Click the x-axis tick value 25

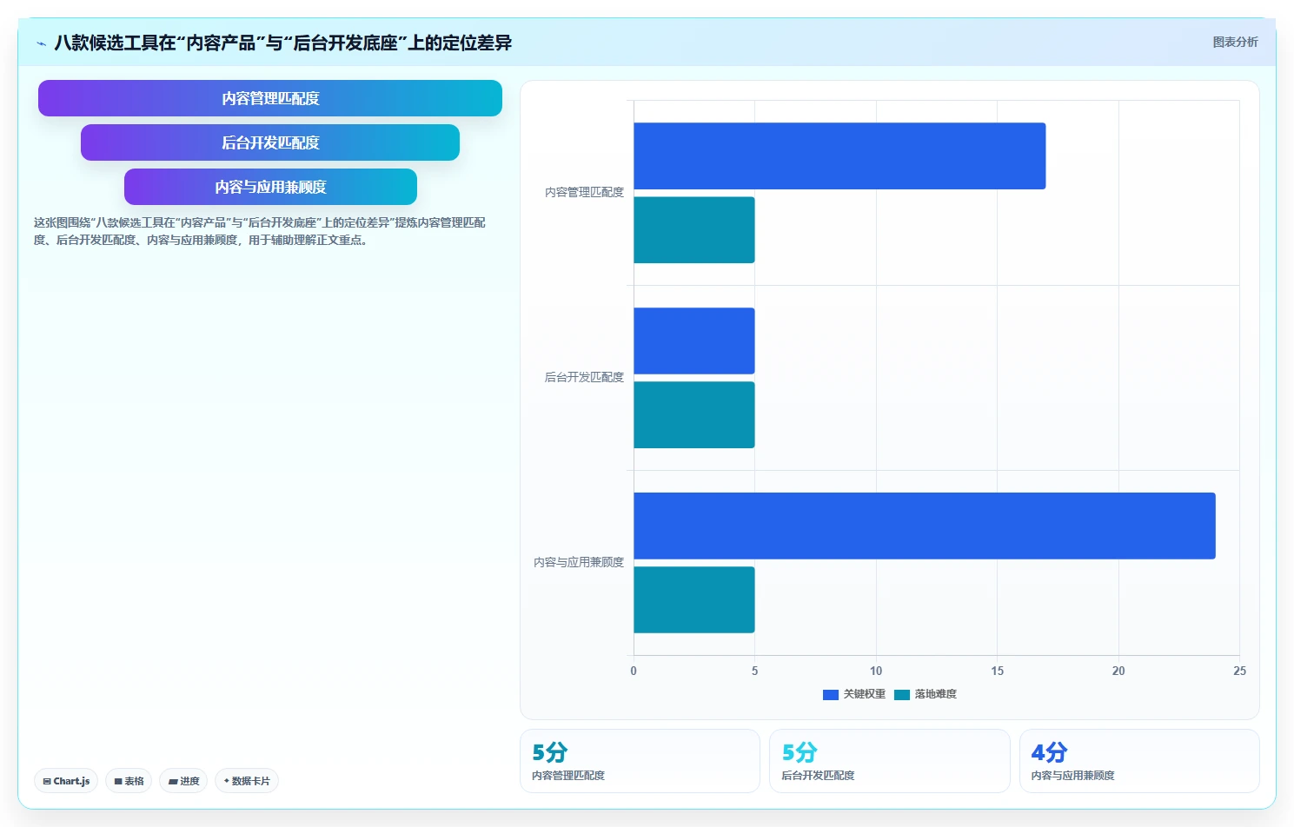tap(1239, 671)
